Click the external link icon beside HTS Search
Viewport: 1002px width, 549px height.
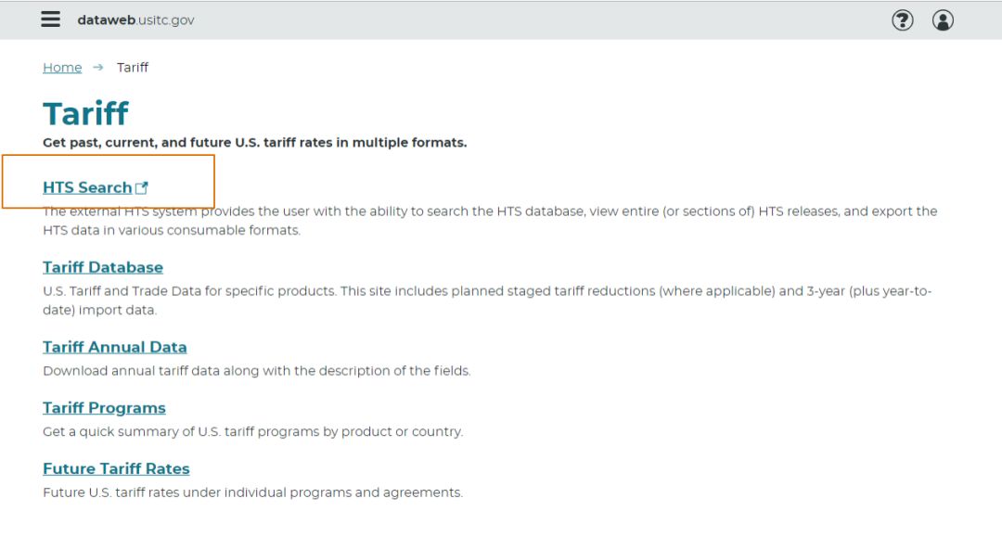pos(142,188)
